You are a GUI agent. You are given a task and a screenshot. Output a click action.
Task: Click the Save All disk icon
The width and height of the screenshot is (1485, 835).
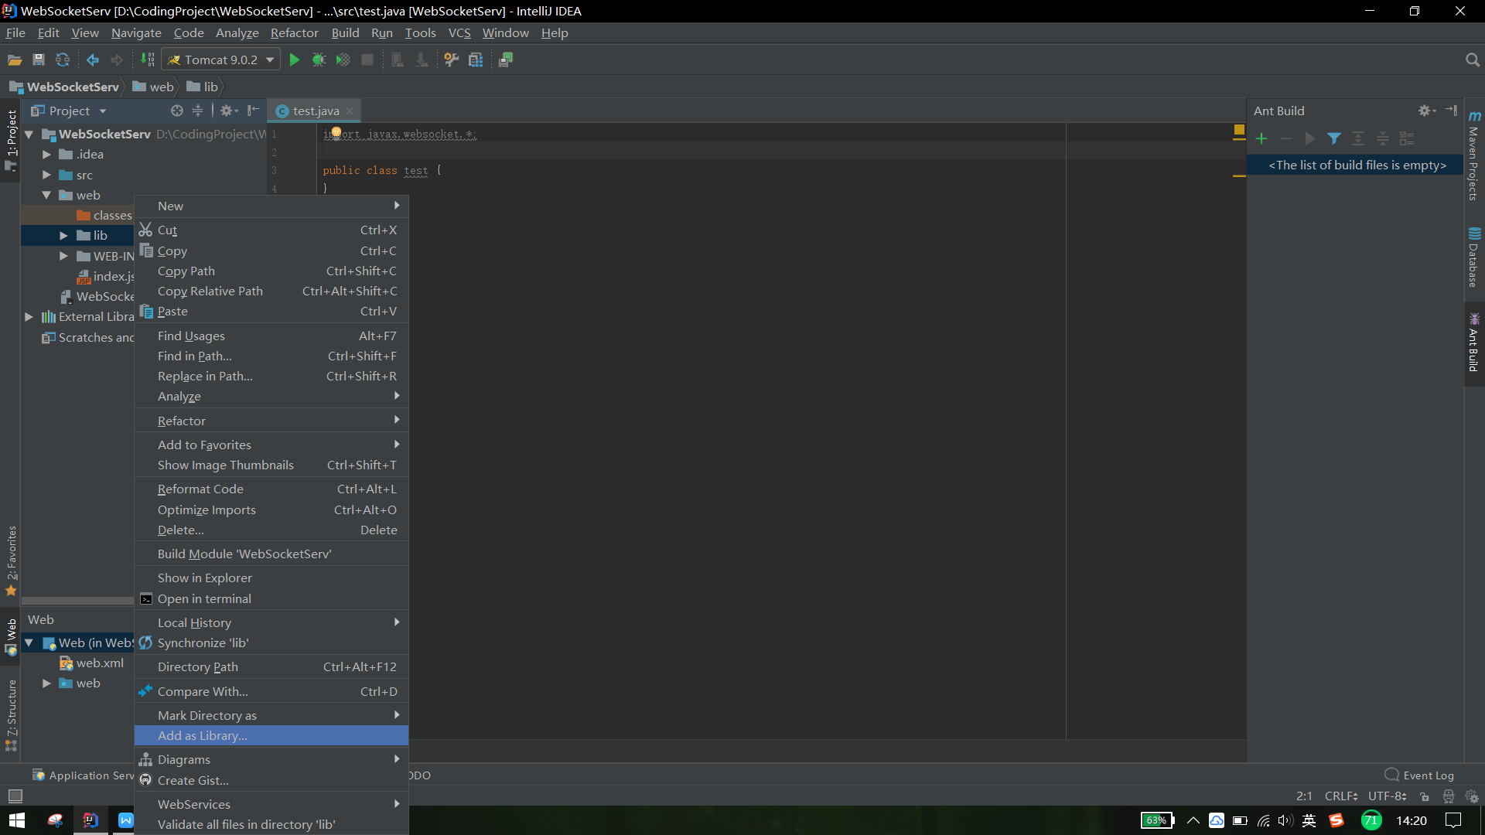[39, 60]
